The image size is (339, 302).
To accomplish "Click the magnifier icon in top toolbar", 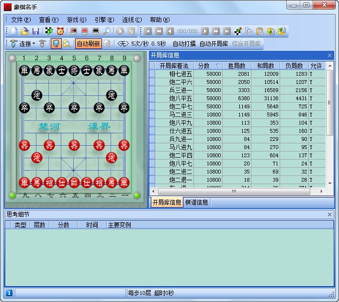I will [x=107, y=31].
